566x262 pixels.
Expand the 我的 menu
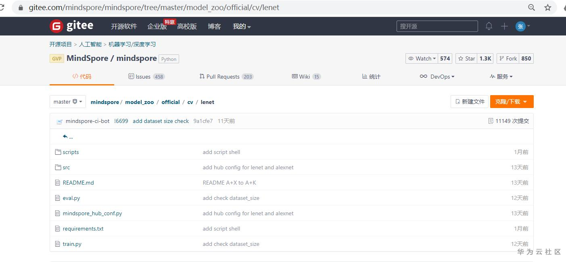point(242,26)
